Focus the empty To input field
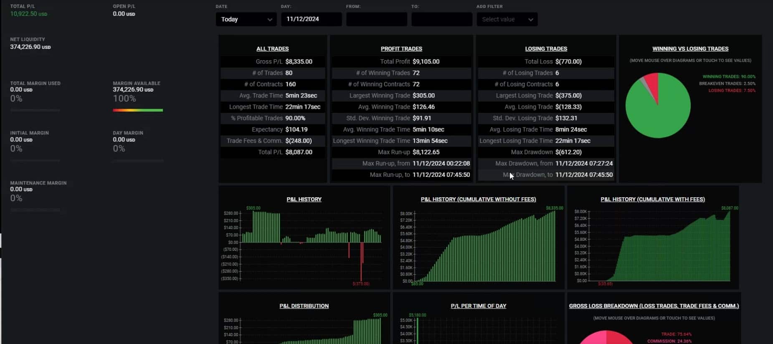The width and height of the screenshot is (773, 344). click(x=442, y=19)
